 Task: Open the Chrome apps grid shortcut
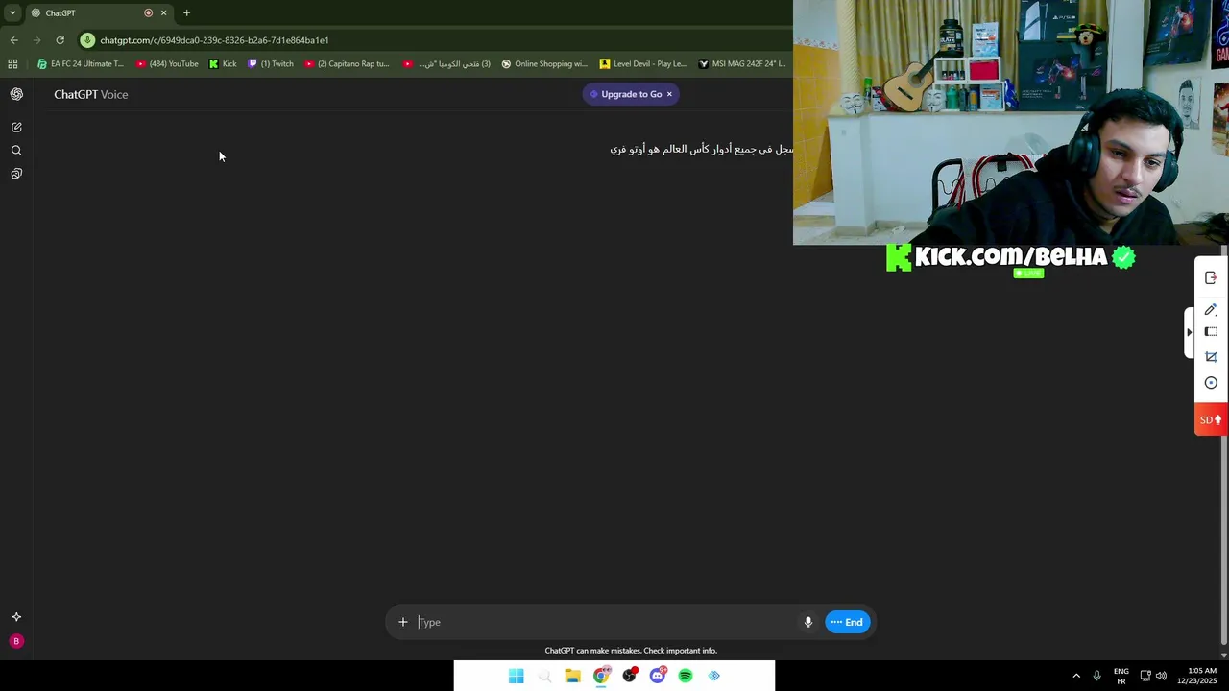point(12,64)
